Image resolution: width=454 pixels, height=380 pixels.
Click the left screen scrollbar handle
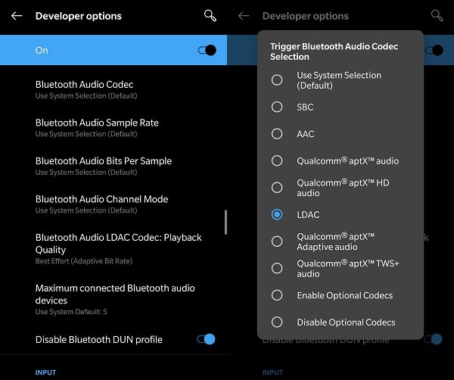(x=225, y=222)
